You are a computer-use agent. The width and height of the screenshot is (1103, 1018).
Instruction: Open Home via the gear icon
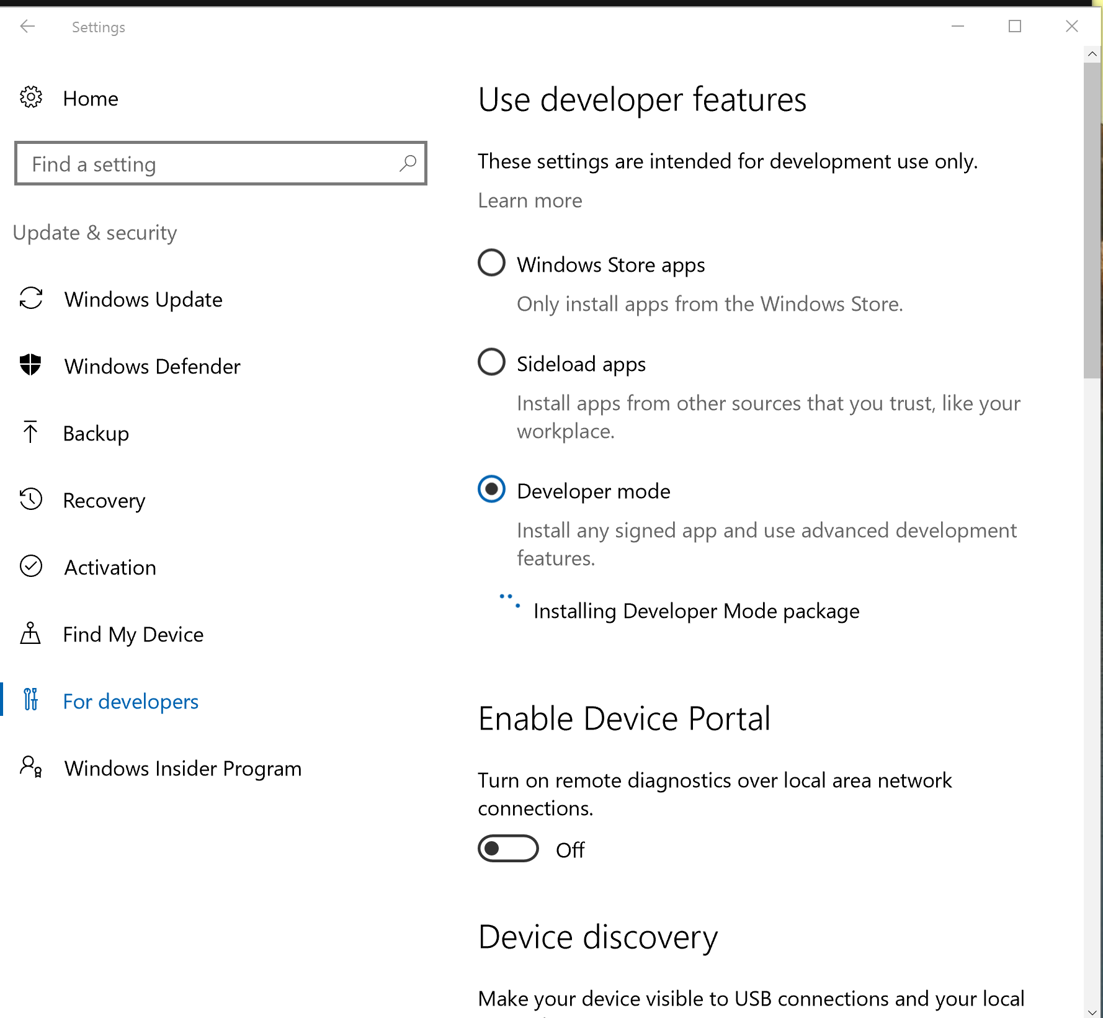pos(31,97)
